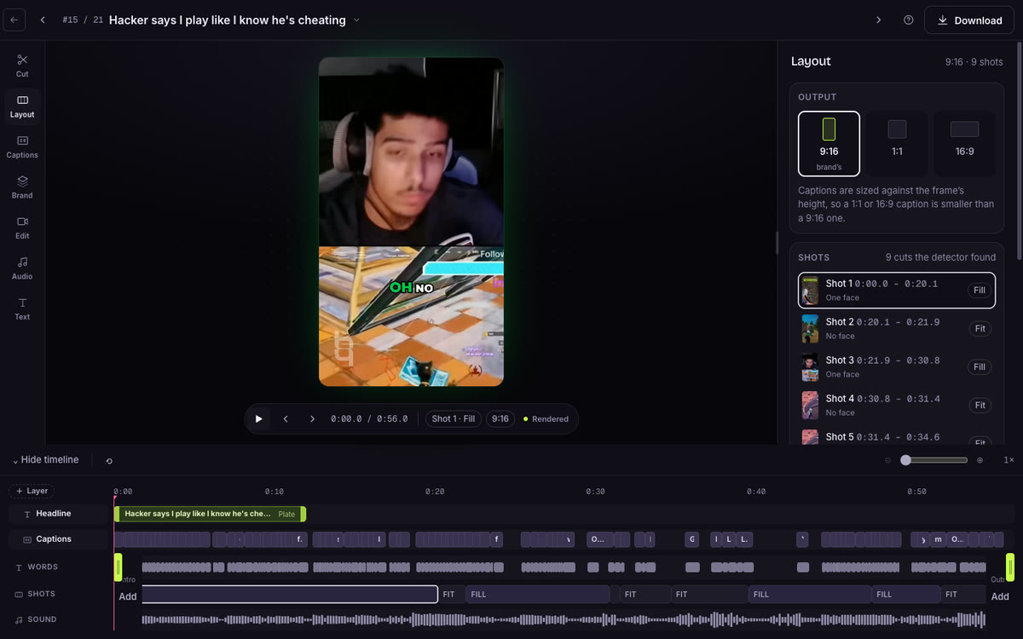
Task: Click the '9 cuts the detector found' text
Action: click(x=940, y=257)
